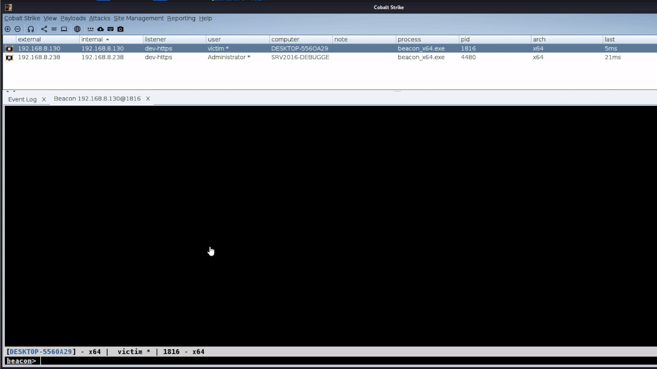Open listeners with the headphones icon
The height and width of the screenshot is (369, 657).
click(x=31, y=29)
